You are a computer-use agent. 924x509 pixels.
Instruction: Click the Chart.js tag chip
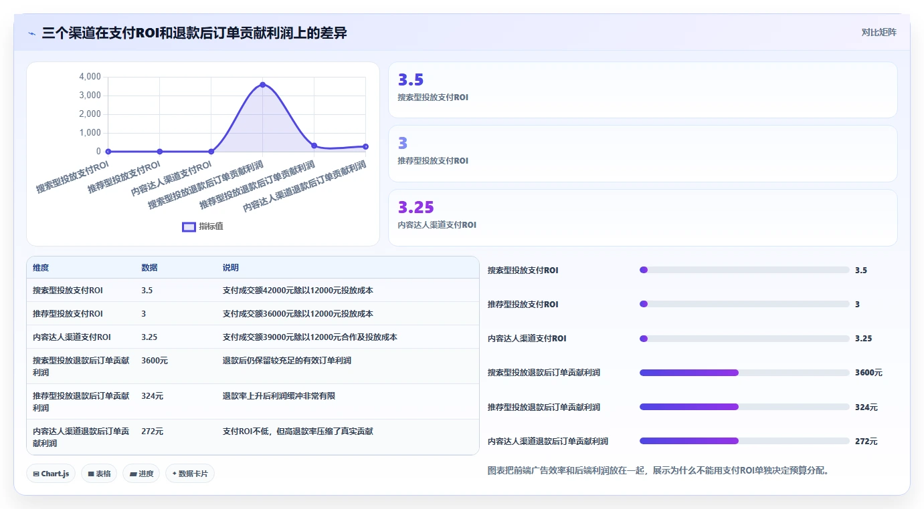coord(52,474)
